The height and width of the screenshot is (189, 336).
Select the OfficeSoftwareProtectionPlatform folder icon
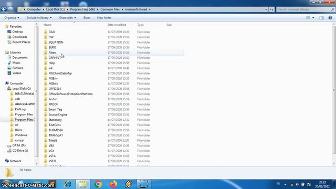(x=46, y=94)
